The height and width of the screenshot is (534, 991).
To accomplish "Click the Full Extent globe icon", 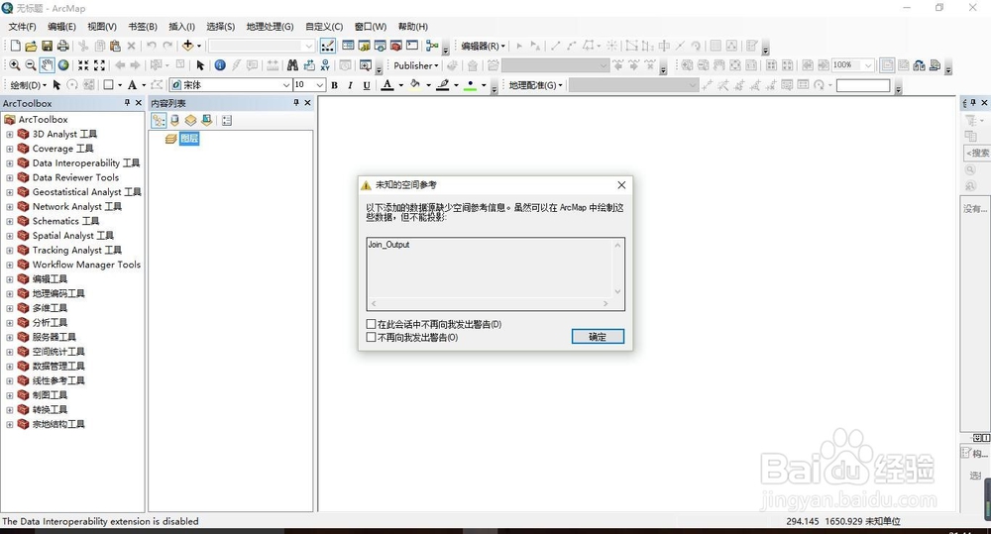I will pos(63,65).
